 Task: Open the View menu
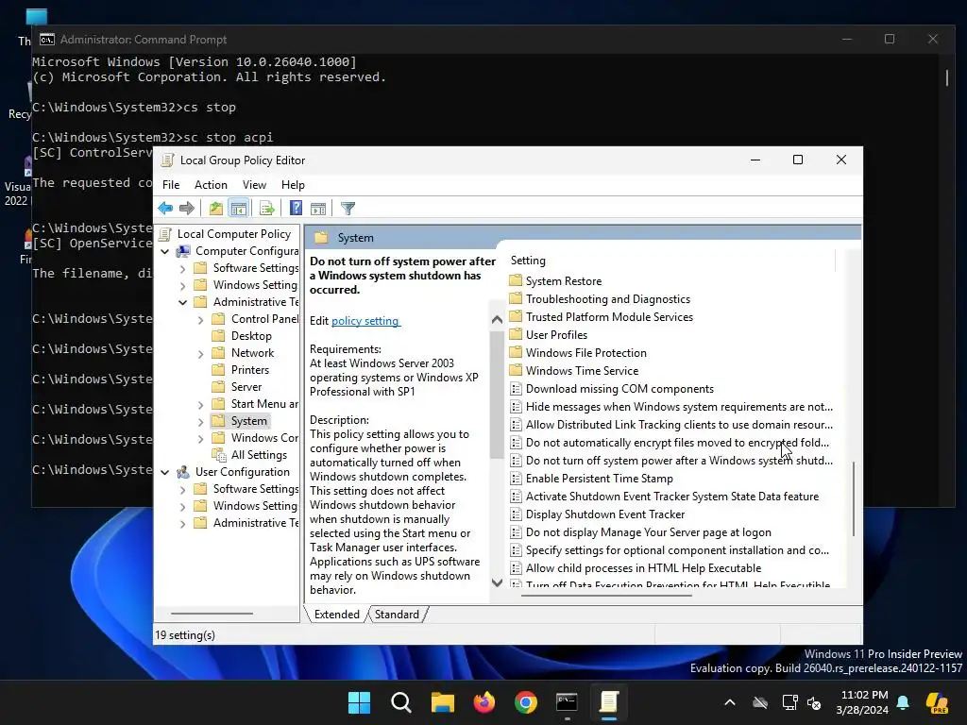click(x=254, y=185)
